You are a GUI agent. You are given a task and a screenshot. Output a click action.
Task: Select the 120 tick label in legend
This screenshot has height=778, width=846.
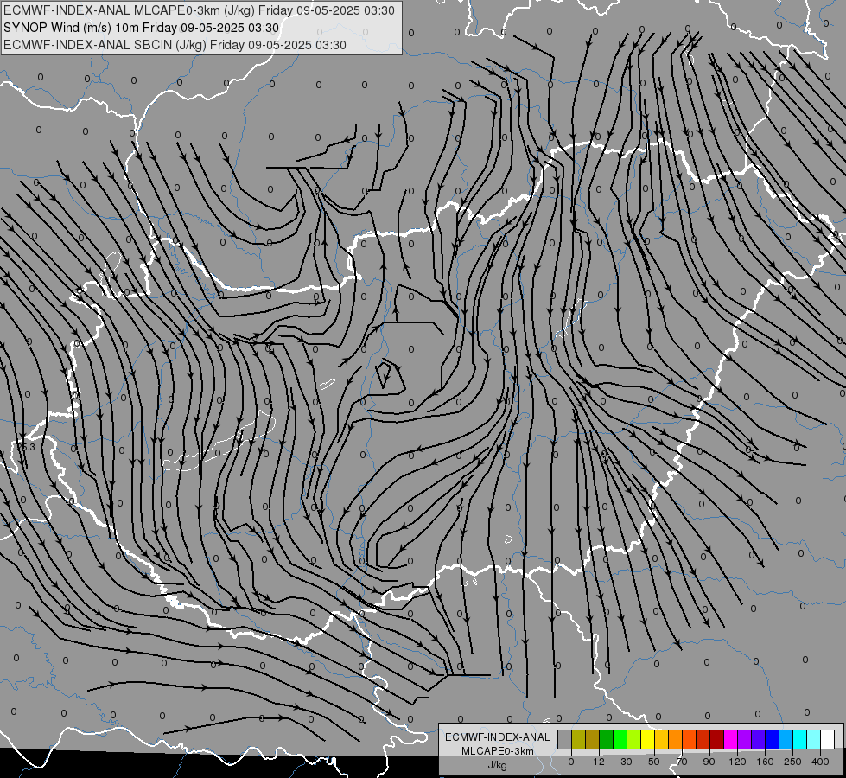pyautogui.click(x=737, y=762)
